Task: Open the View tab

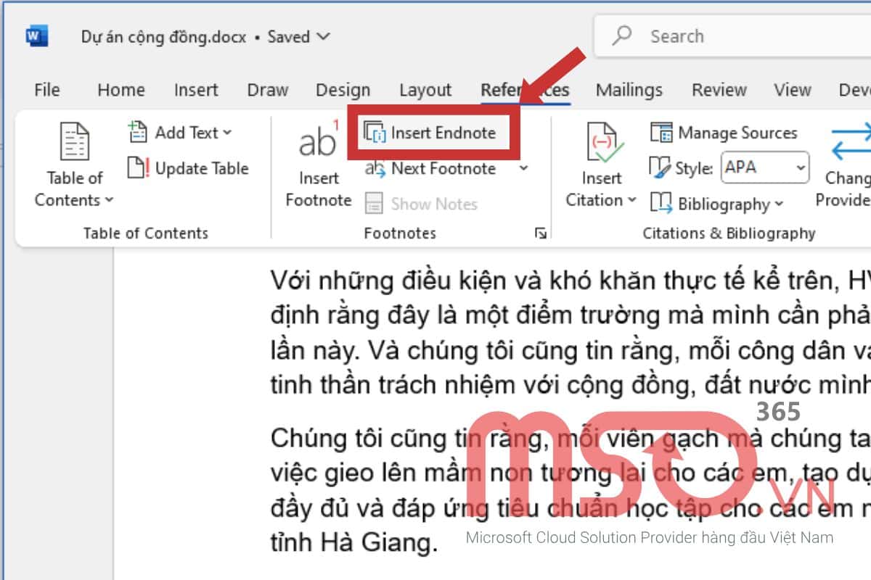Action: [x=792, y=90]
